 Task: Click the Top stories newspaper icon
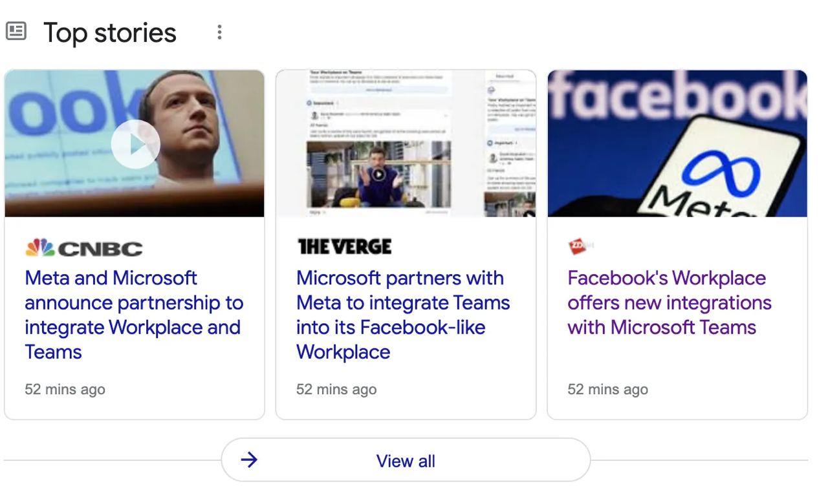click(x=16, y=31)
